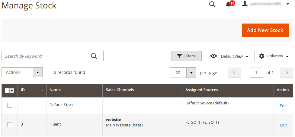Viewport: 295px width, 137px height.
Task: Click the user account avatar icon
Action: [x=245, y=4]
